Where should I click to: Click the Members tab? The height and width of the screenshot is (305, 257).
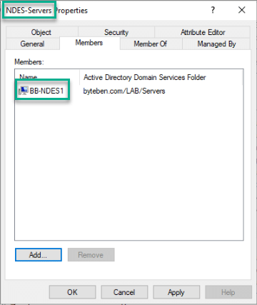(89, 43)
